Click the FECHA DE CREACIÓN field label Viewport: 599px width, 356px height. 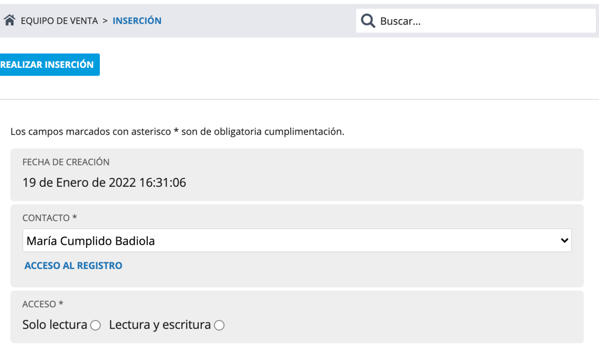66,162
